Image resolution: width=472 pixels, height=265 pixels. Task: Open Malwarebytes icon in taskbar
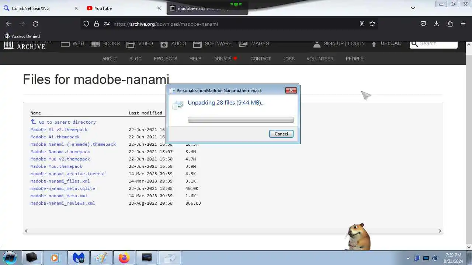tap(78, 258)
